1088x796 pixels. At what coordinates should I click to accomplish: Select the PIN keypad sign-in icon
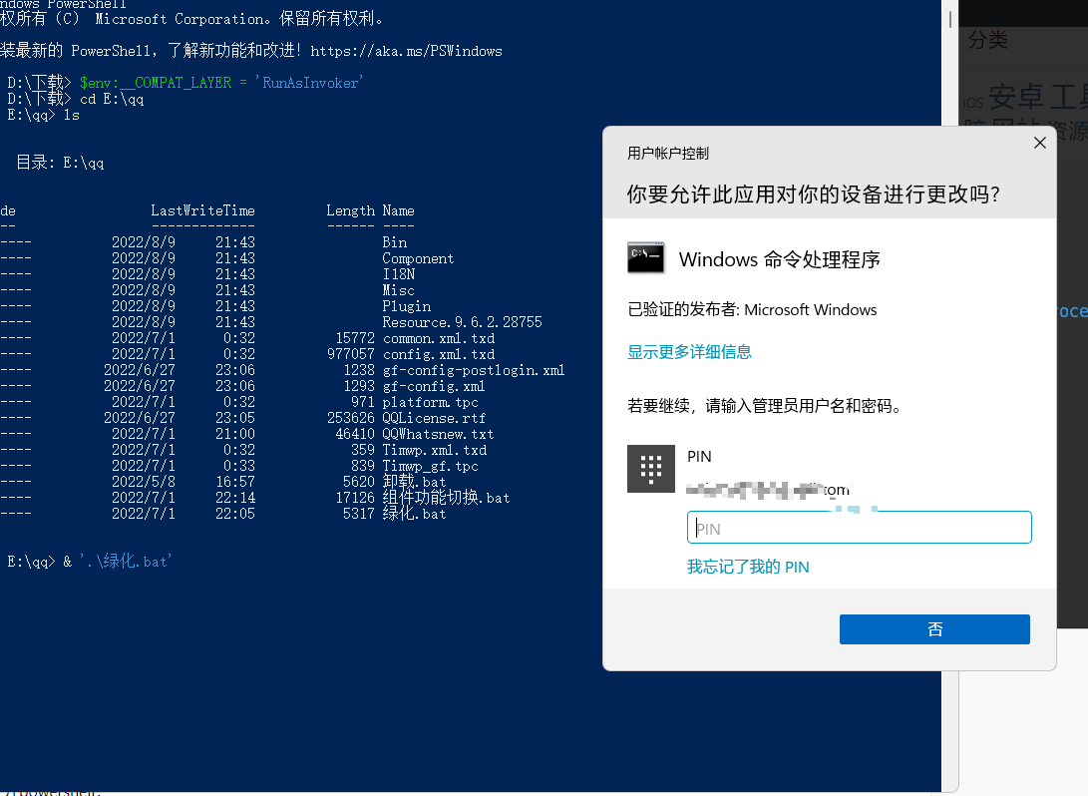651,469
